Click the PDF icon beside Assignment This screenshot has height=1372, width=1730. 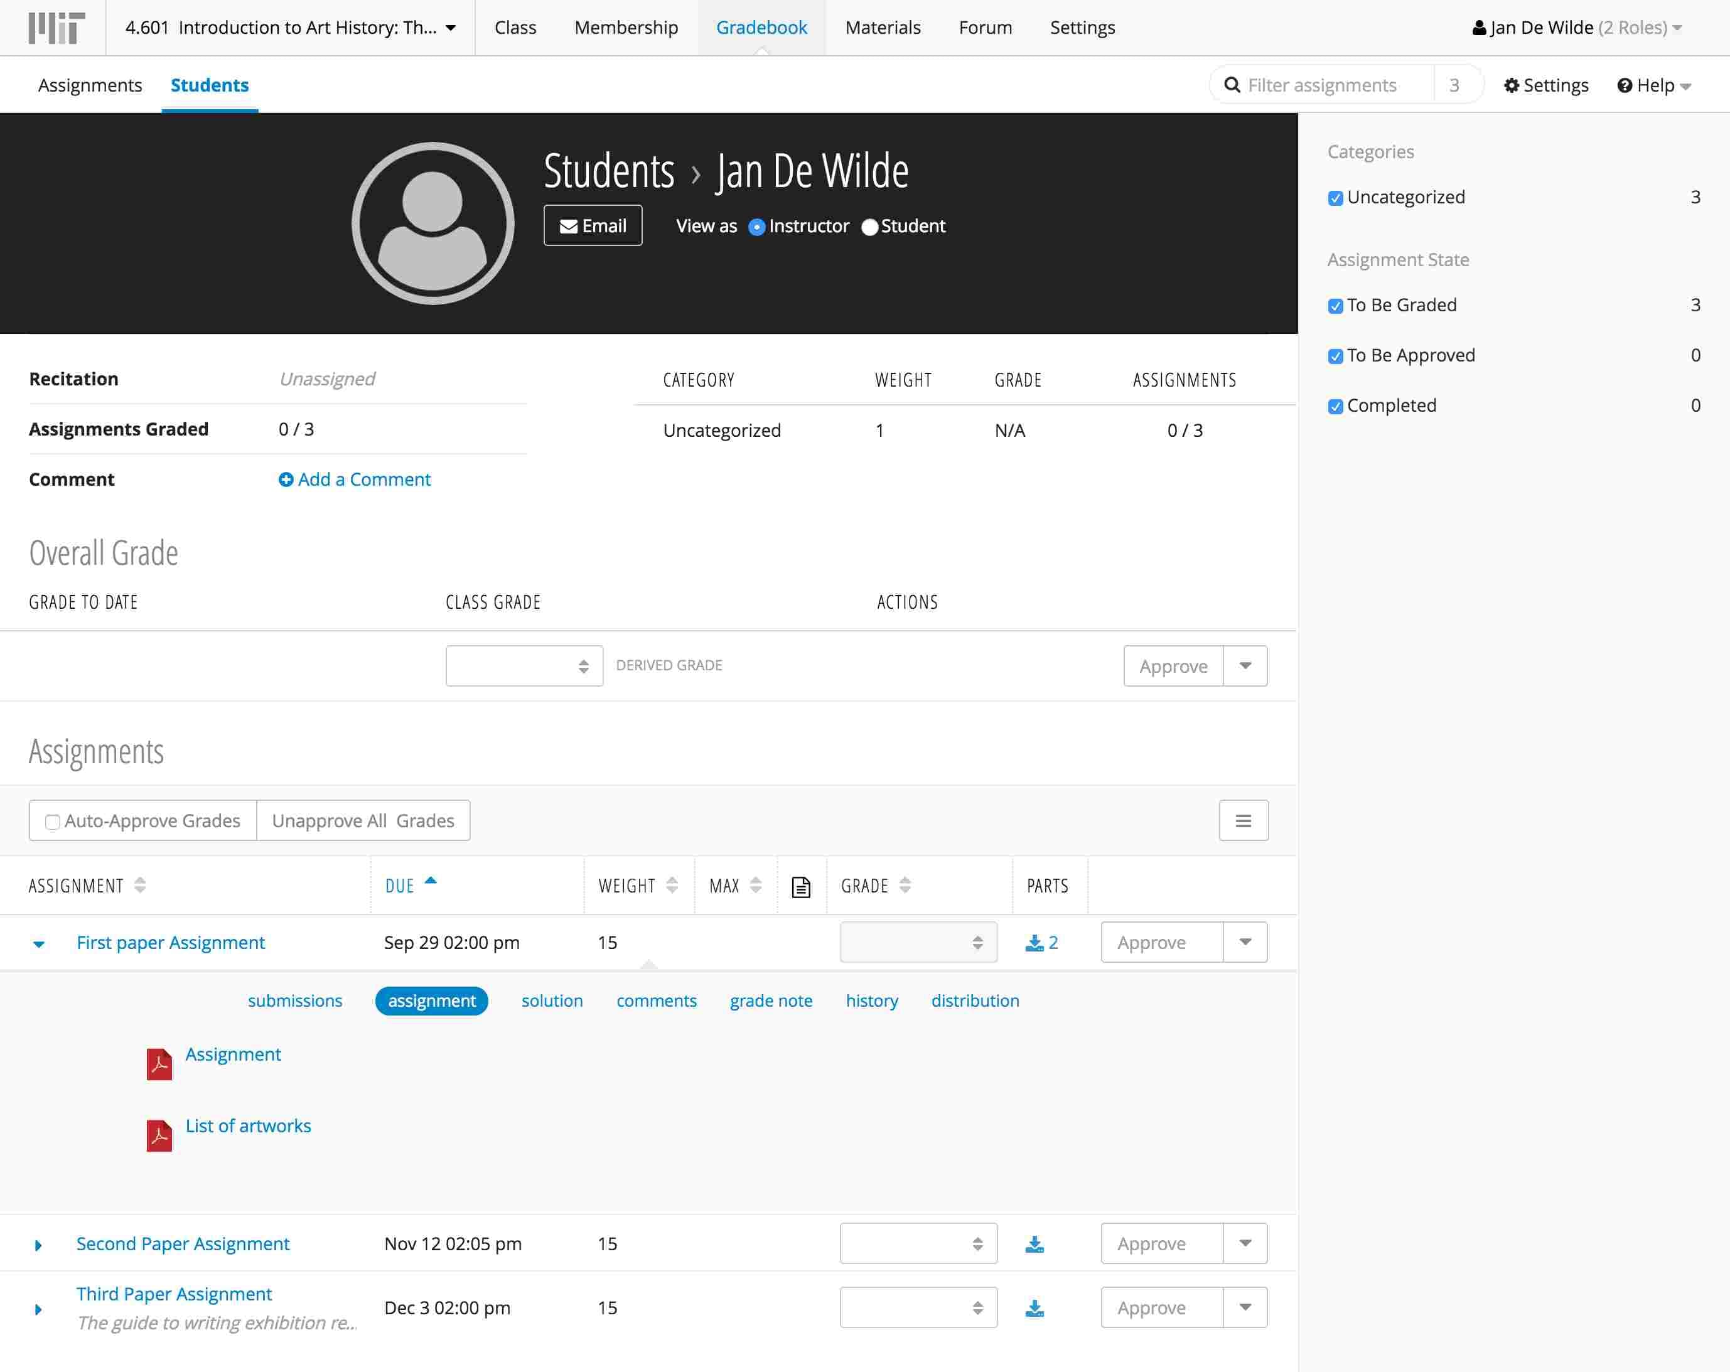pyautogui.click(x=159, y=1064)
